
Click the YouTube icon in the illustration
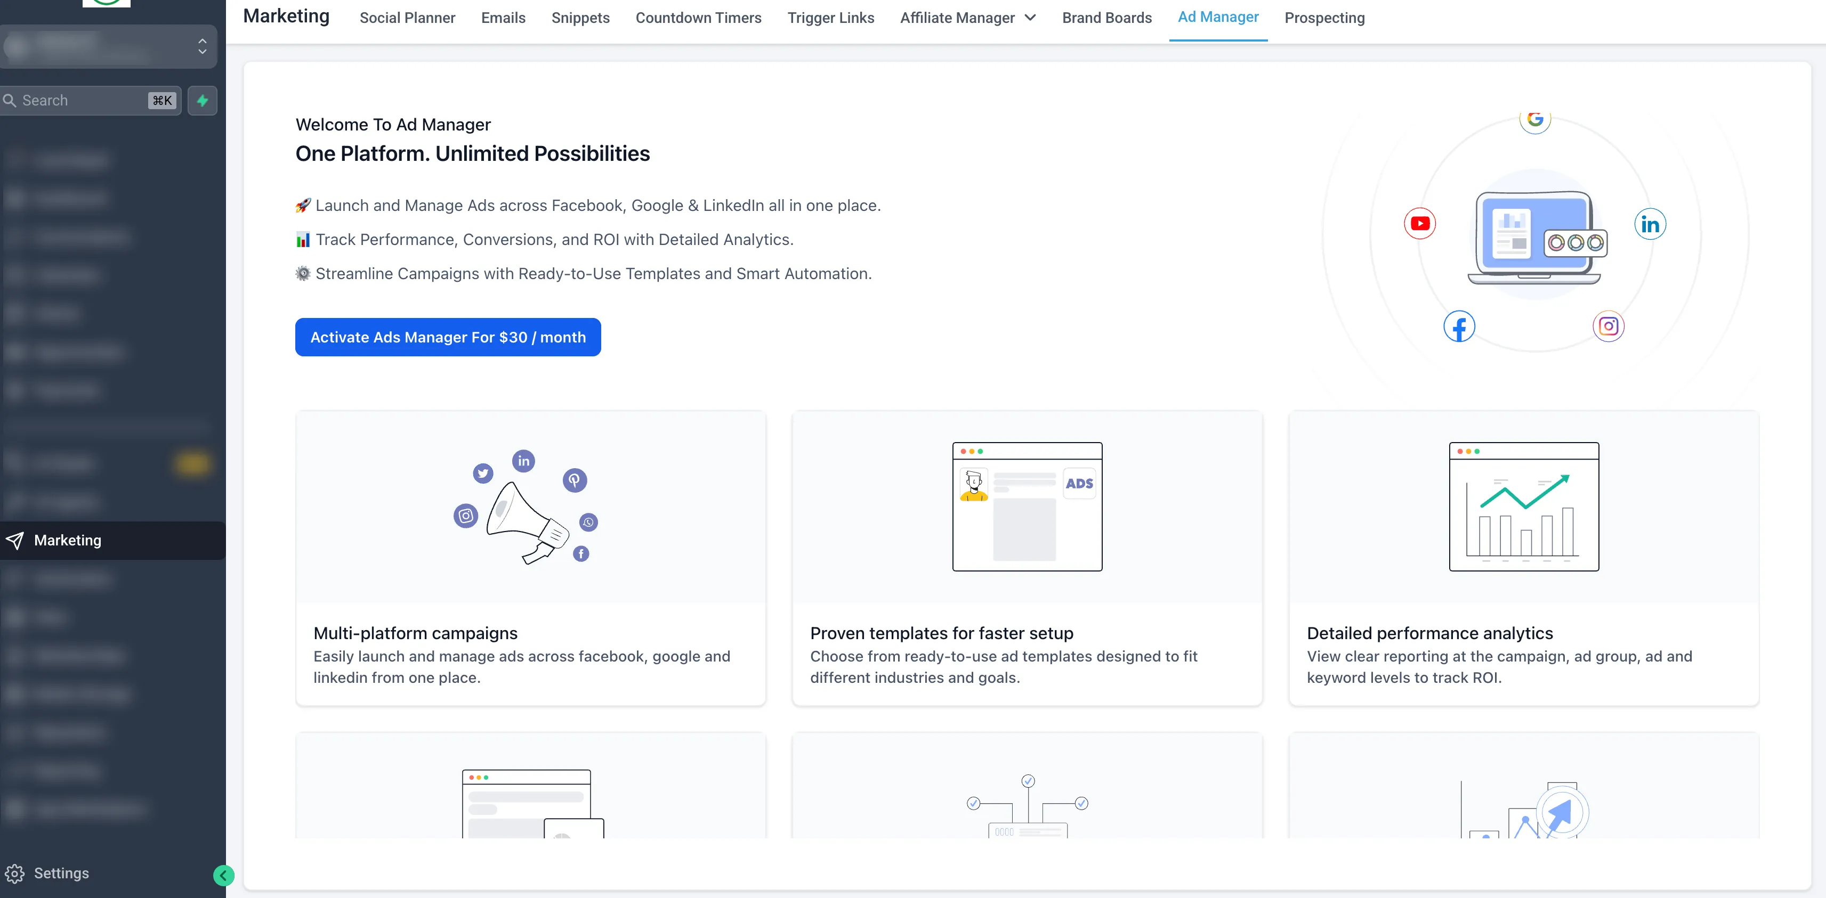(x=1420, y=224)
